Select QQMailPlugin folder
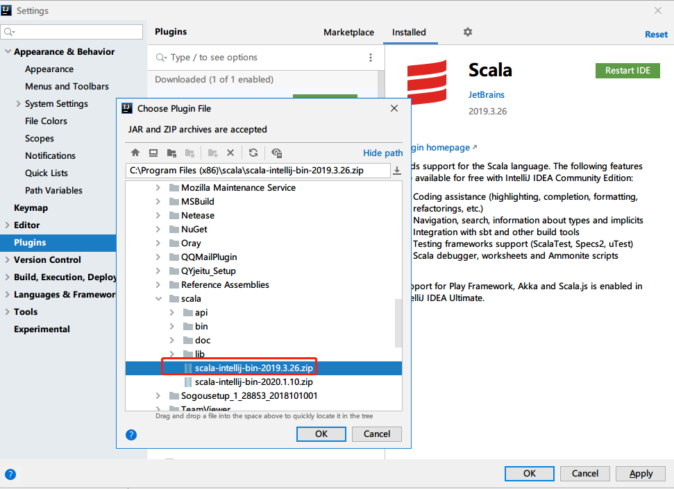 [209, 257]
